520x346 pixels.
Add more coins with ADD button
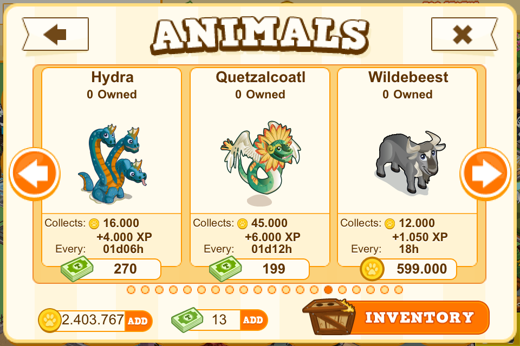tap(138, 321)
